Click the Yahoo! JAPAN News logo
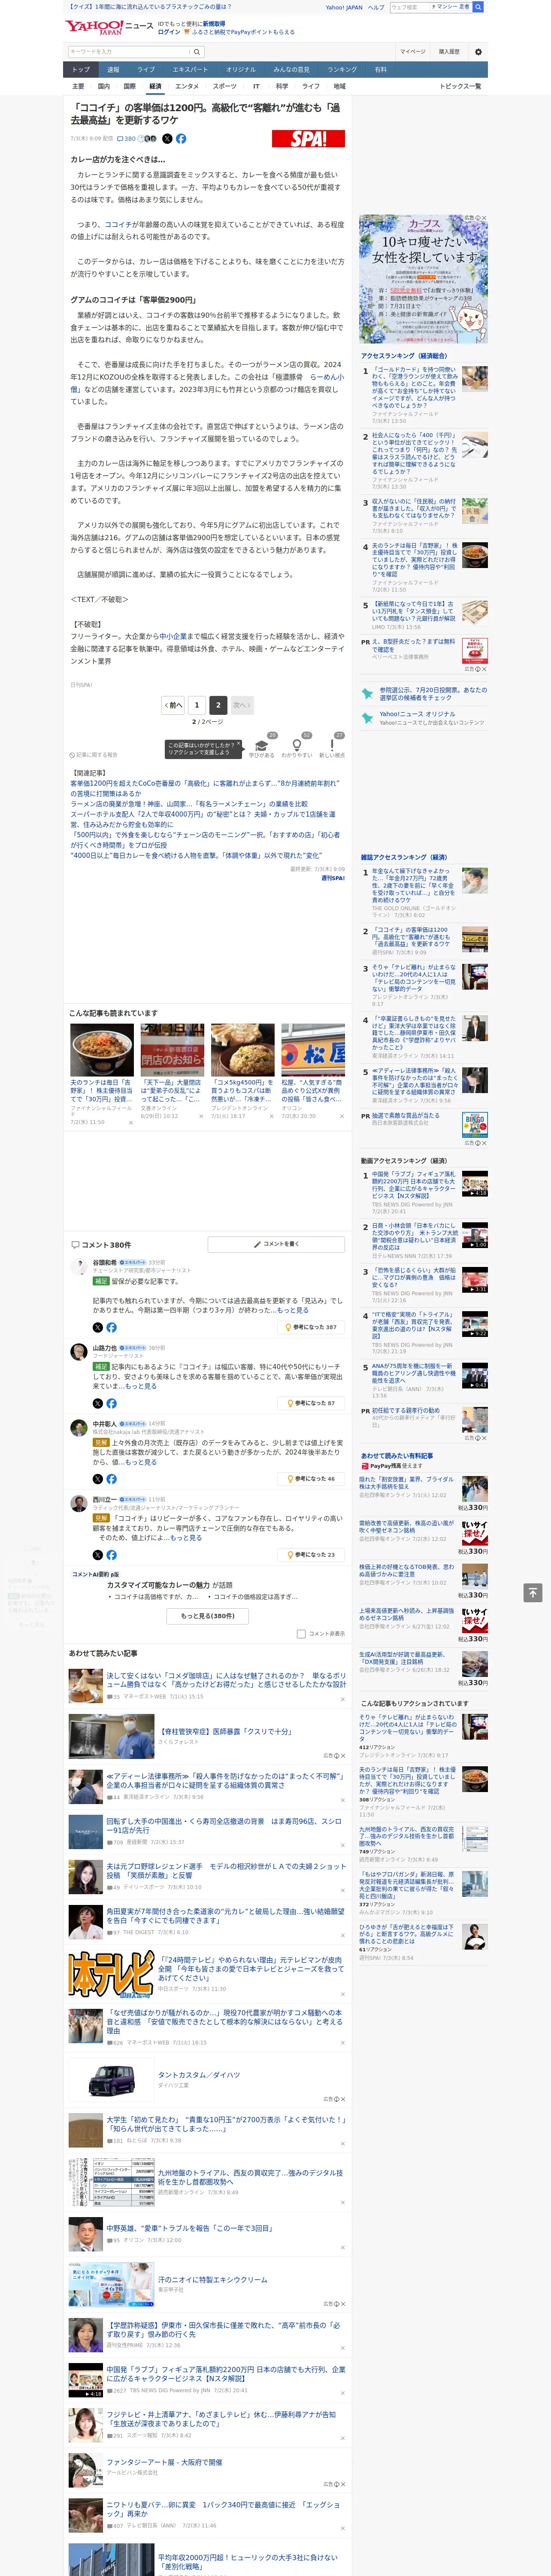 pyautogui.click(x=109, y=27)
